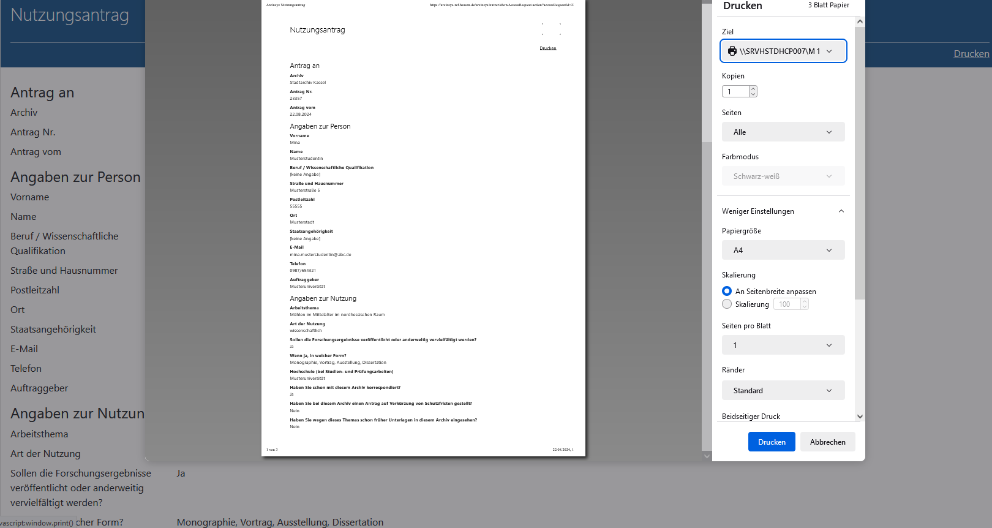Click the Vorname label
Image resolution: width=992 pixels, height=528 pixels.
point(29,197)
